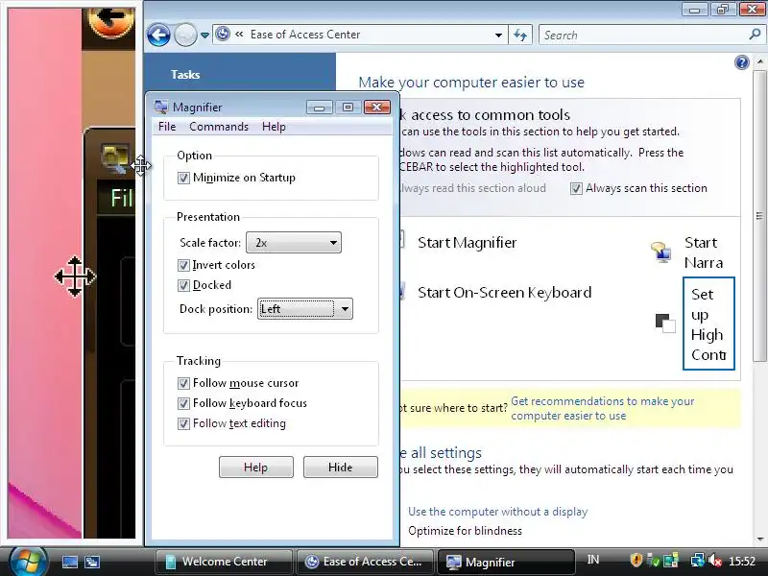This screenshot has width=768, height=576.
Task: Open the Commands menu in Magnifier
Action: 219,127
